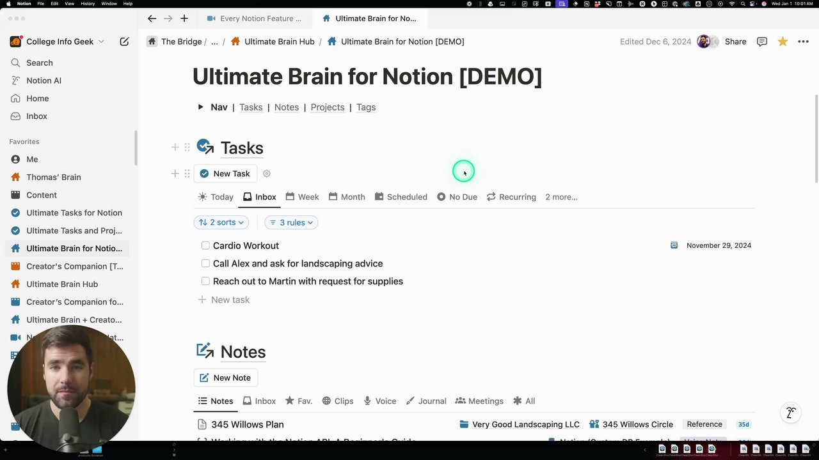
Task: Add a row with New task
Action: click(x=224, y=300)
